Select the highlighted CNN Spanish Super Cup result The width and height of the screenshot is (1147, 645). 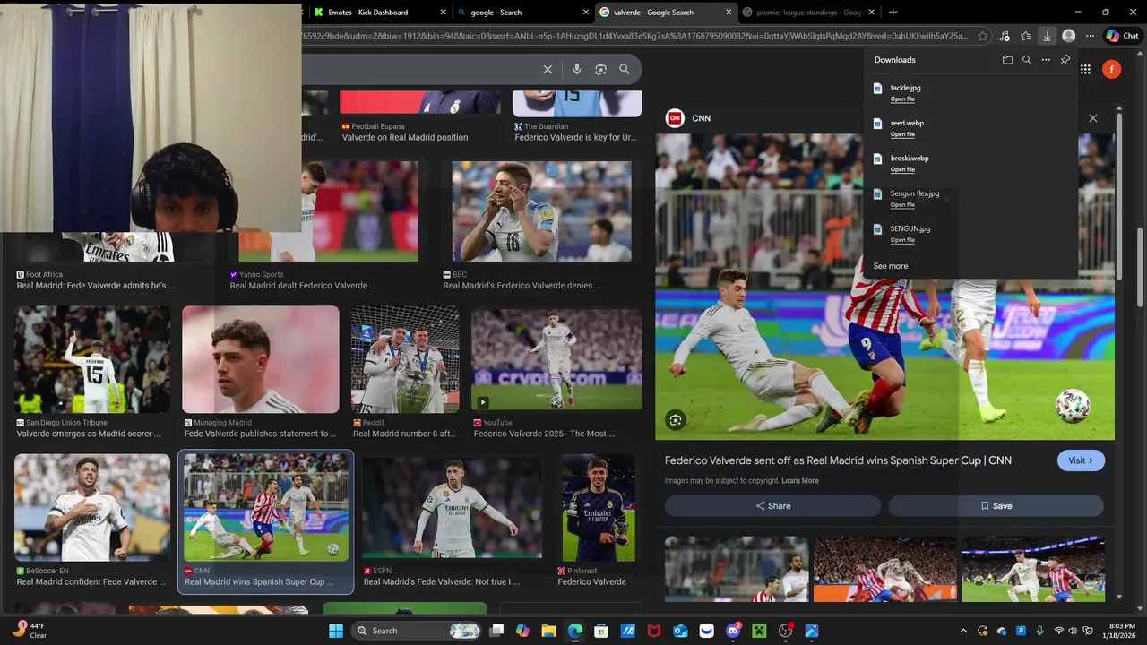(x=266, y=521)
